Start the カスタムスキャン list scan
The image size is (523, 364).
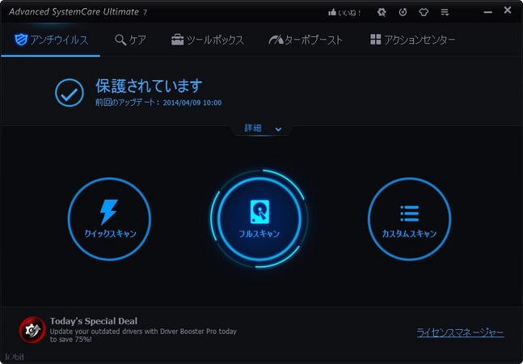click(409, 219)
